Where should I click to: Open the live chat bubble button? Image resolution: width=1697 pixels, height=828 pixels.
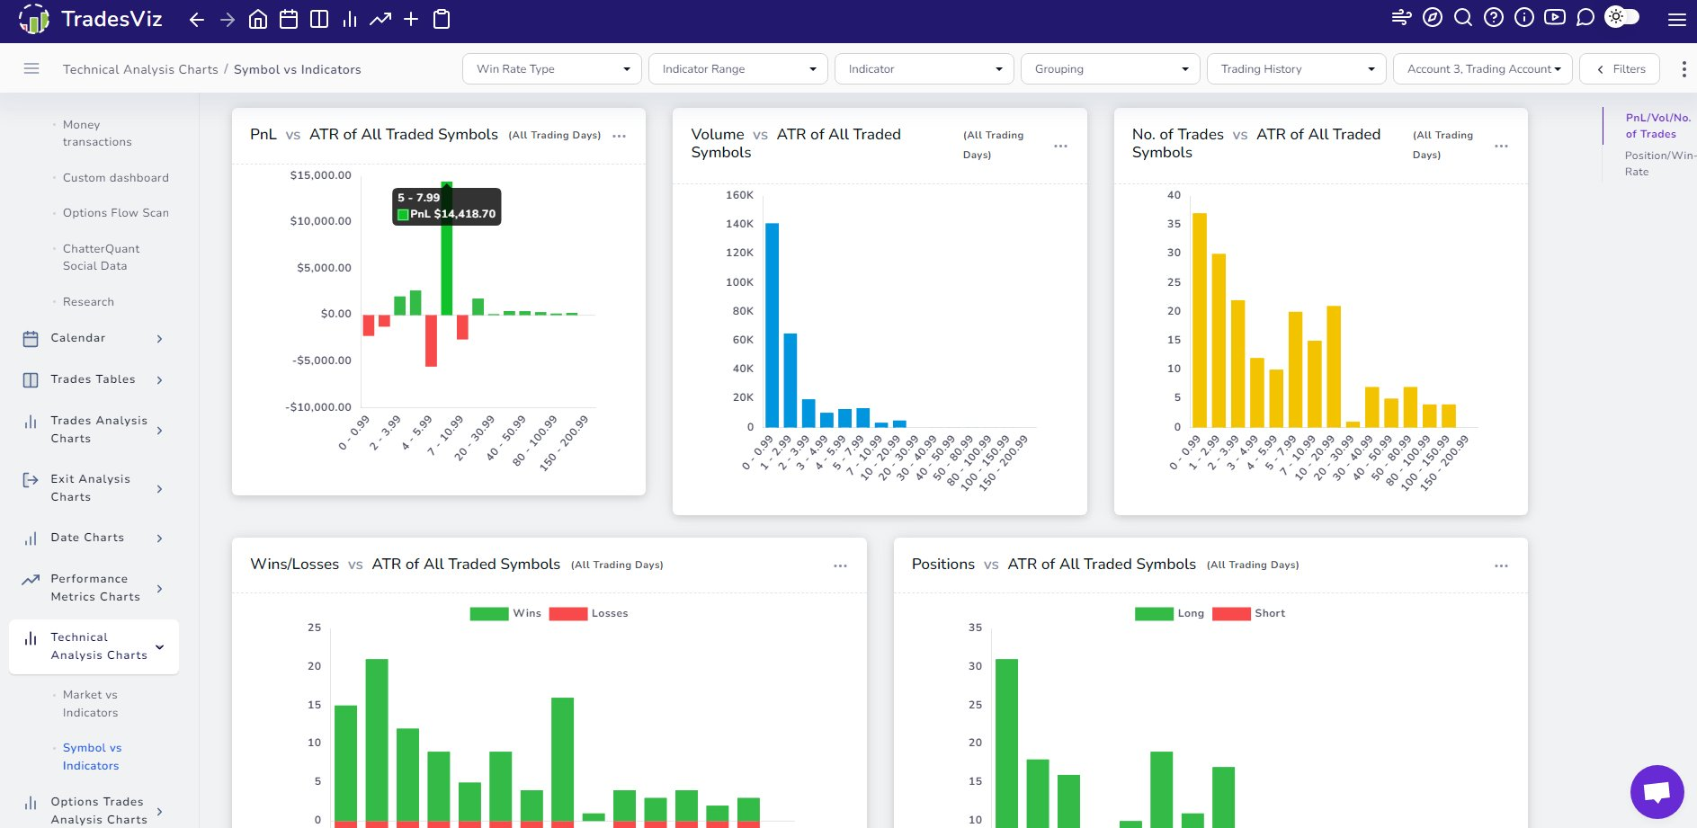[1657, 792]
